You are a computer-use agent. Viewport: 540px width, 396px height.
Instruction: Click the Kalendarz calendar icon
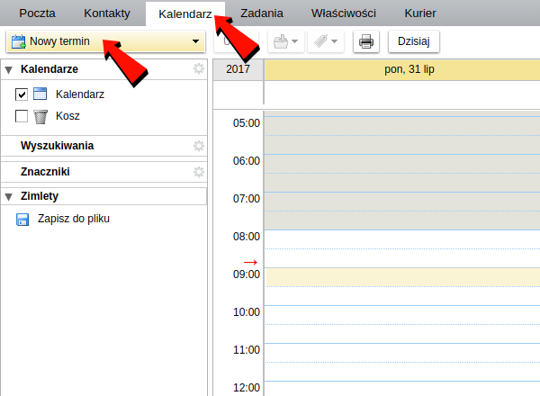point(40,94)
